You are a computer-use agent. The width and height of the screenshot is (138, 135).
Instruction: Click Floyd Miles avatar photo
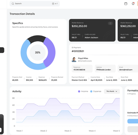[74, 59]
